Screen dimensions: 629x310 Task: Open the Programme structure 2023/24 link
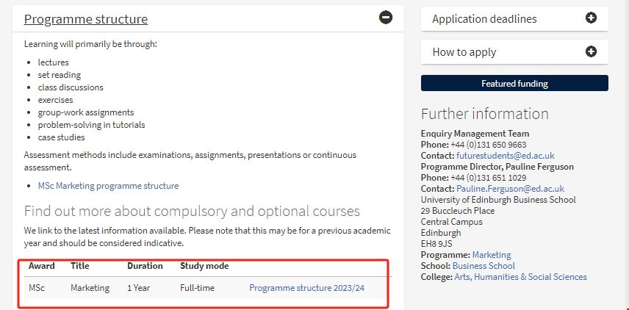point(306,288)
